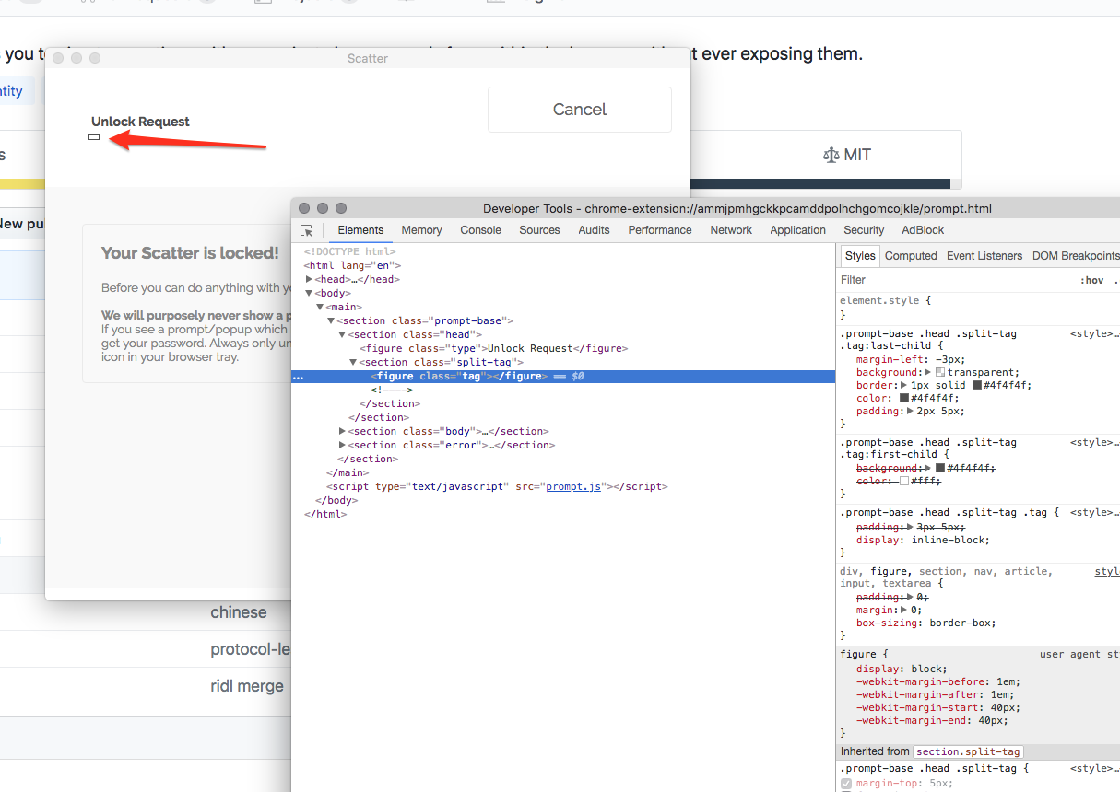Open the Sources tab
This screenshot has width=1120, height=792.
point(539,230)
